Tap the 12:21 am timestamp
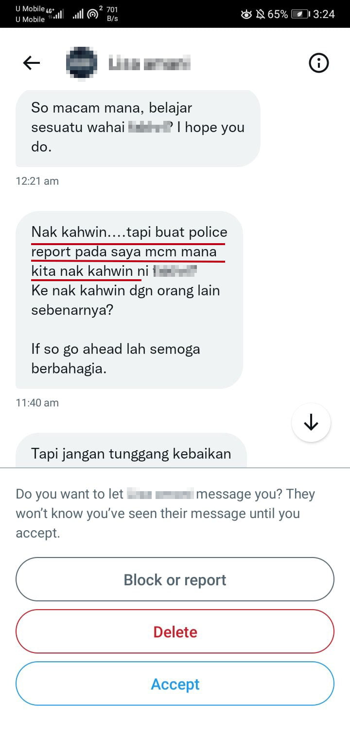This screenshot has height=729, width=350. click(x=37, y=181)
